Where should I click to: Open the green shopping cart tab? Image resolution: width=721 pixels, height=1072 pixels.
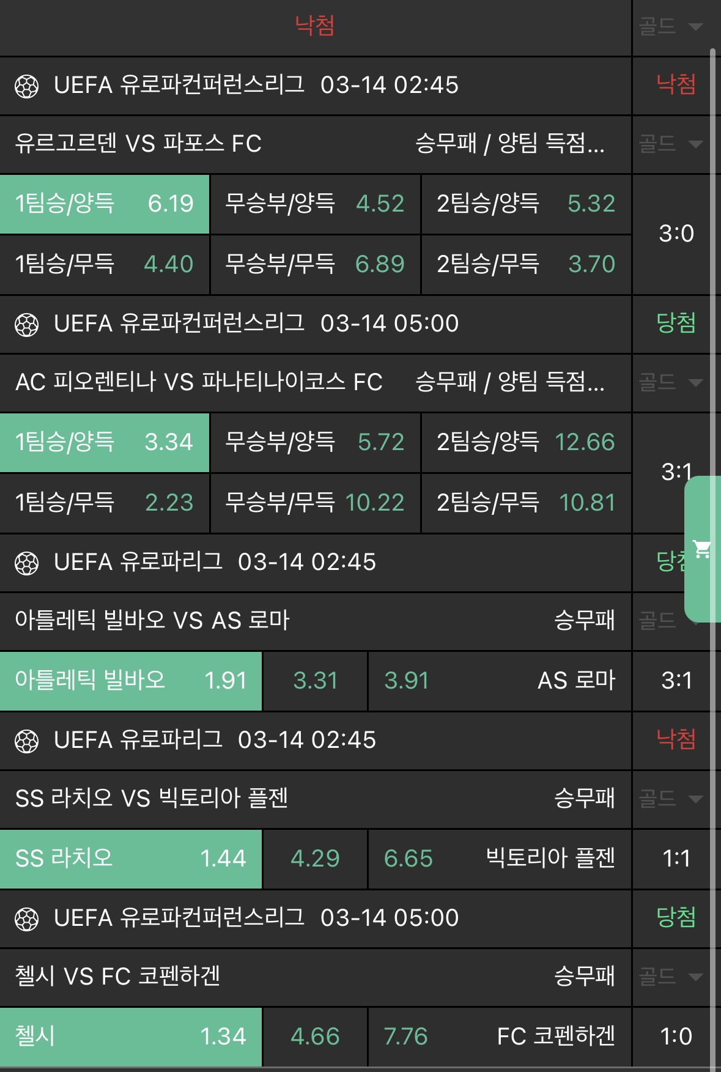(x=702, y=549)
